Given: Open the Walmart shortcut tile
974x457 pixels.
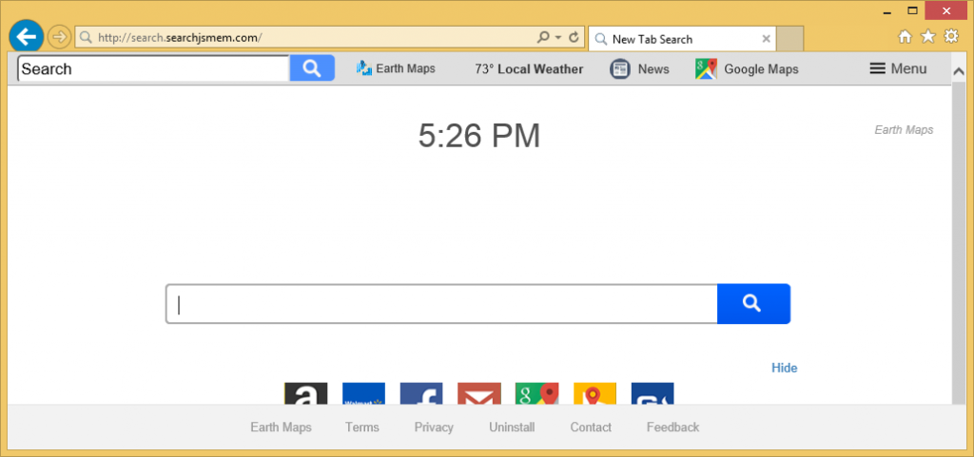Looking at the screenshot, I should tap(363, 393).
